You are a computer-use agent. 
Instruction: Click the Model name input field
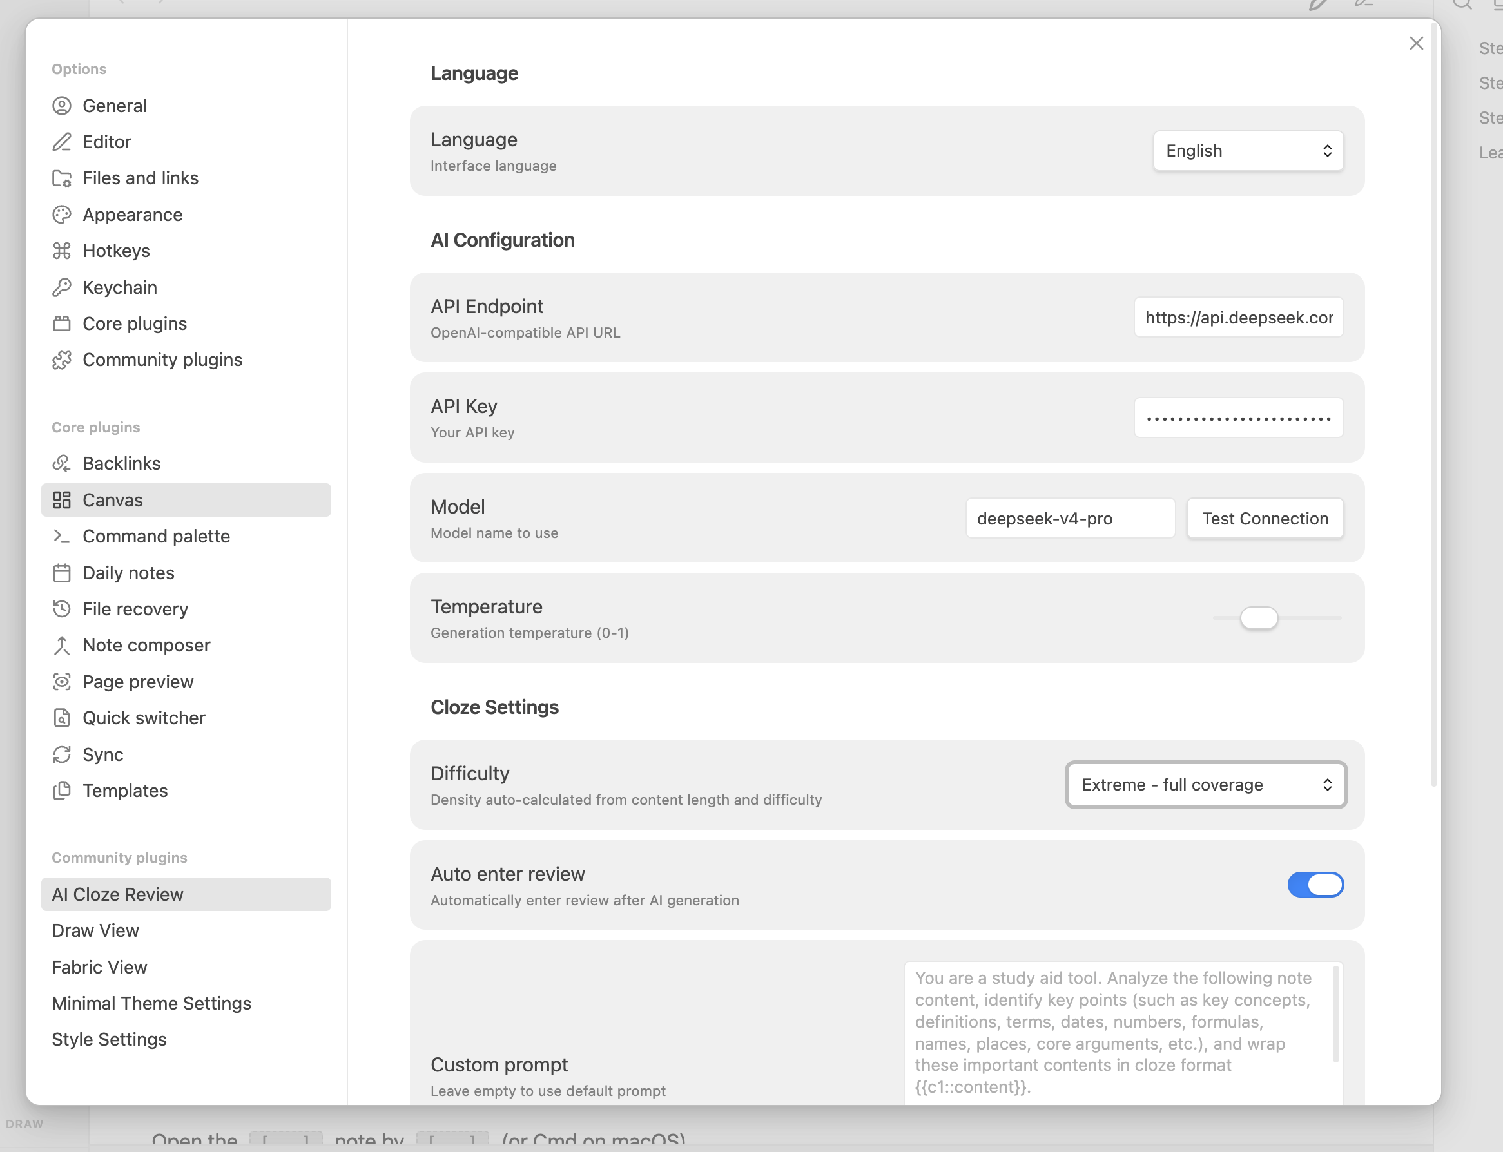(1070, 519)
